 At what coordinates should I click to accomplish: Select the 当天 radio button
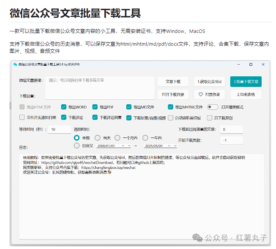(98, 138)
